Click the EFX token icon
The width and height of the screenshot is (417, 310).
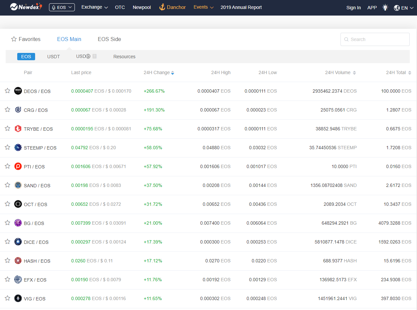pyautogui.click(x=18, y=280)
